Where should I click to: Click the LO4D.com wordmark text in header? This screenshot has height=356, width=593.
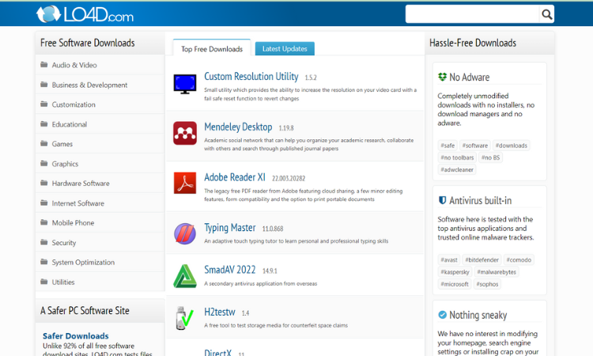pyautogui.click(x=99, y=15)
